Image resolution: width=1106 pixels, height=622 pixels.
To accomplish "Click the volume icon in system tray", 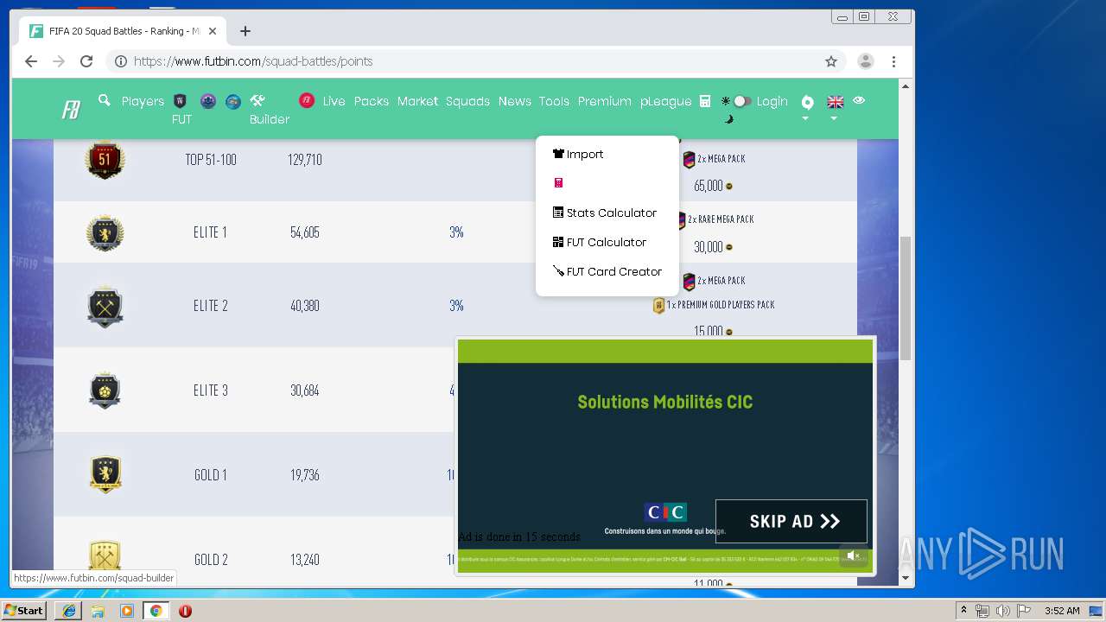I will click(1002, 611).
